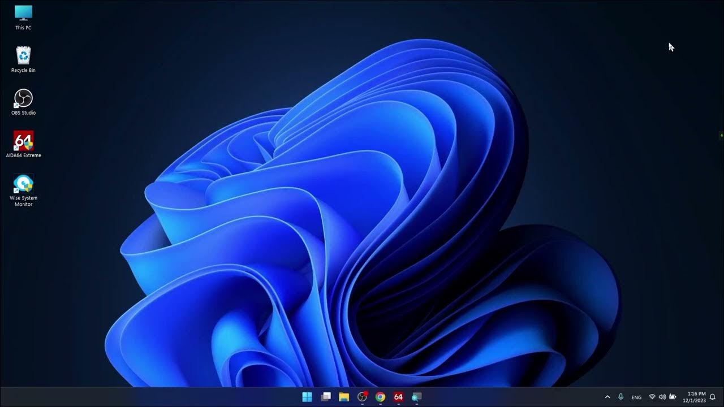Open the notifications panel via the bell
The width and height of the screenshot is (724, 407).
tap(713, 397)
